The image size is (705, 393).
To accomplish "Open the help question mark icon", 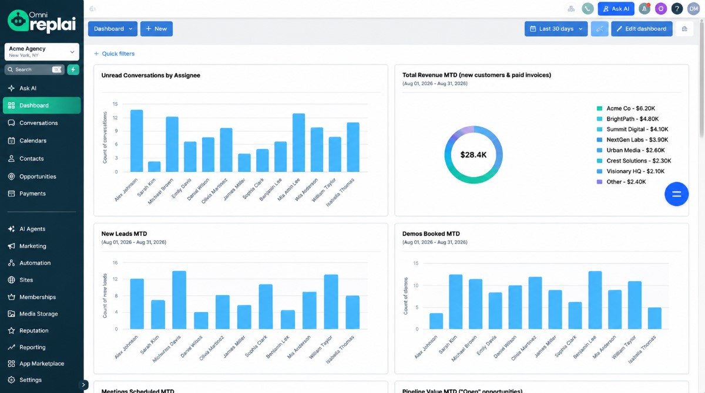I will (x=677, y=9).
